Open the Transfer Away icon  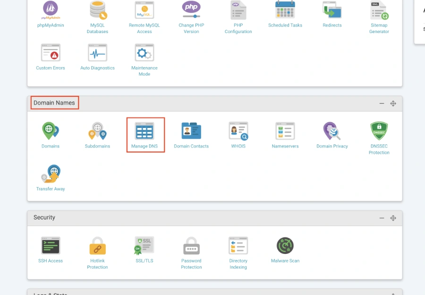[51, 174]
